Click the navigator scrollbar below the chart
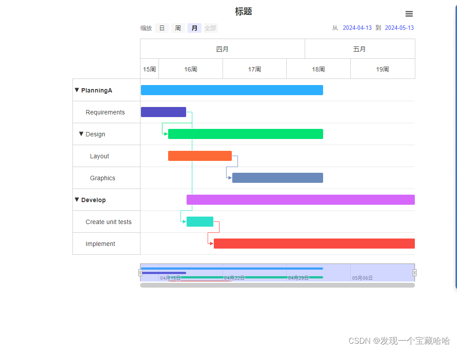Viewport: 457px width, 349px height. (277, 285)
